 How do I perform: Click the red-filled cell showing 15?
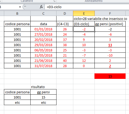pyautogui.click(x=110, y=76)
